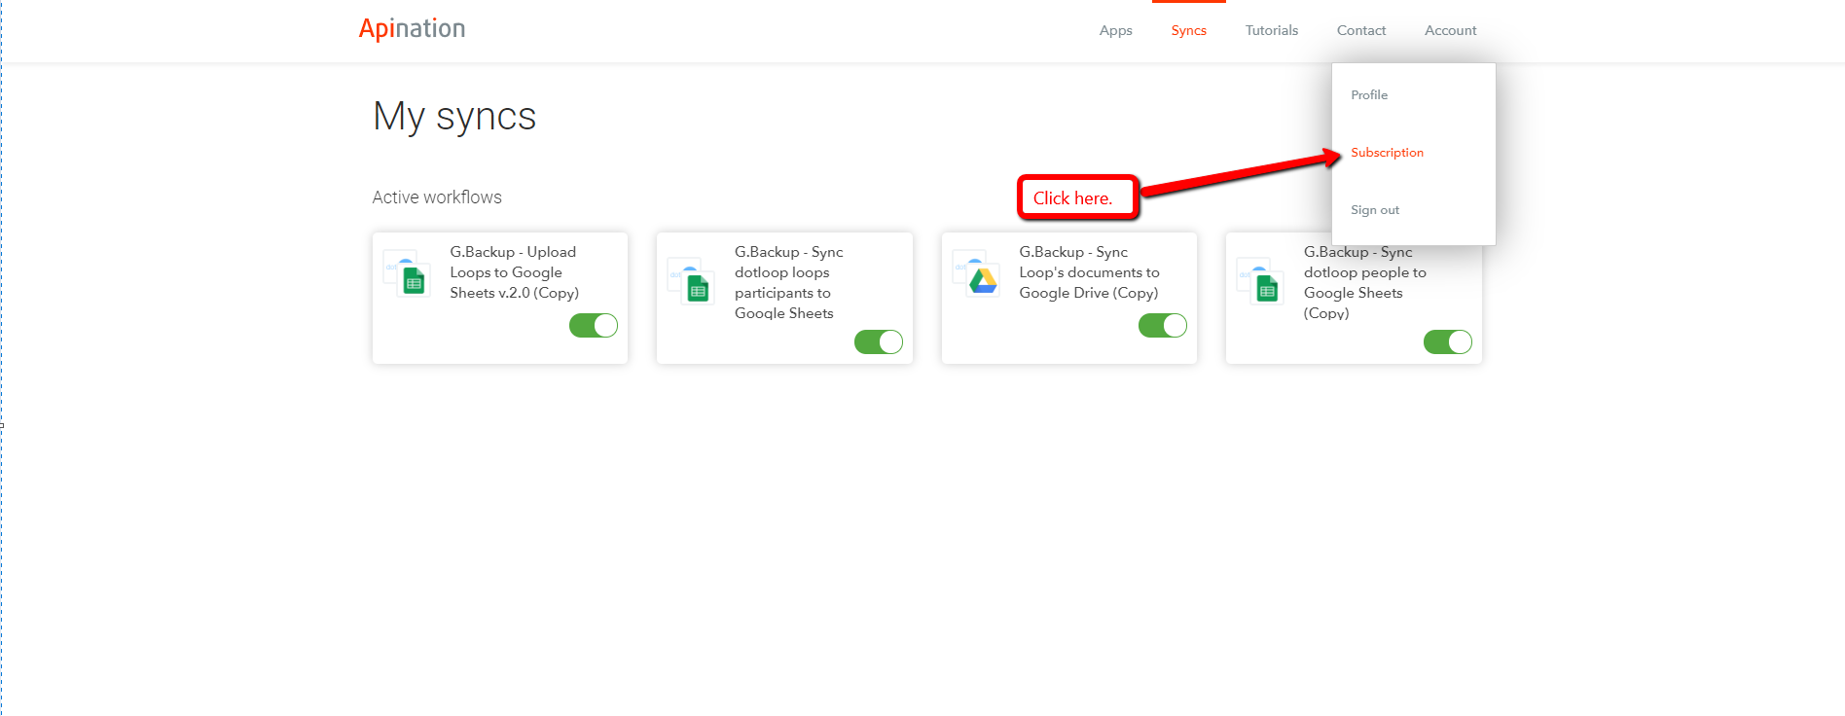
Task: Select Profile from account dropdown
Action: tap(1369, 95)
